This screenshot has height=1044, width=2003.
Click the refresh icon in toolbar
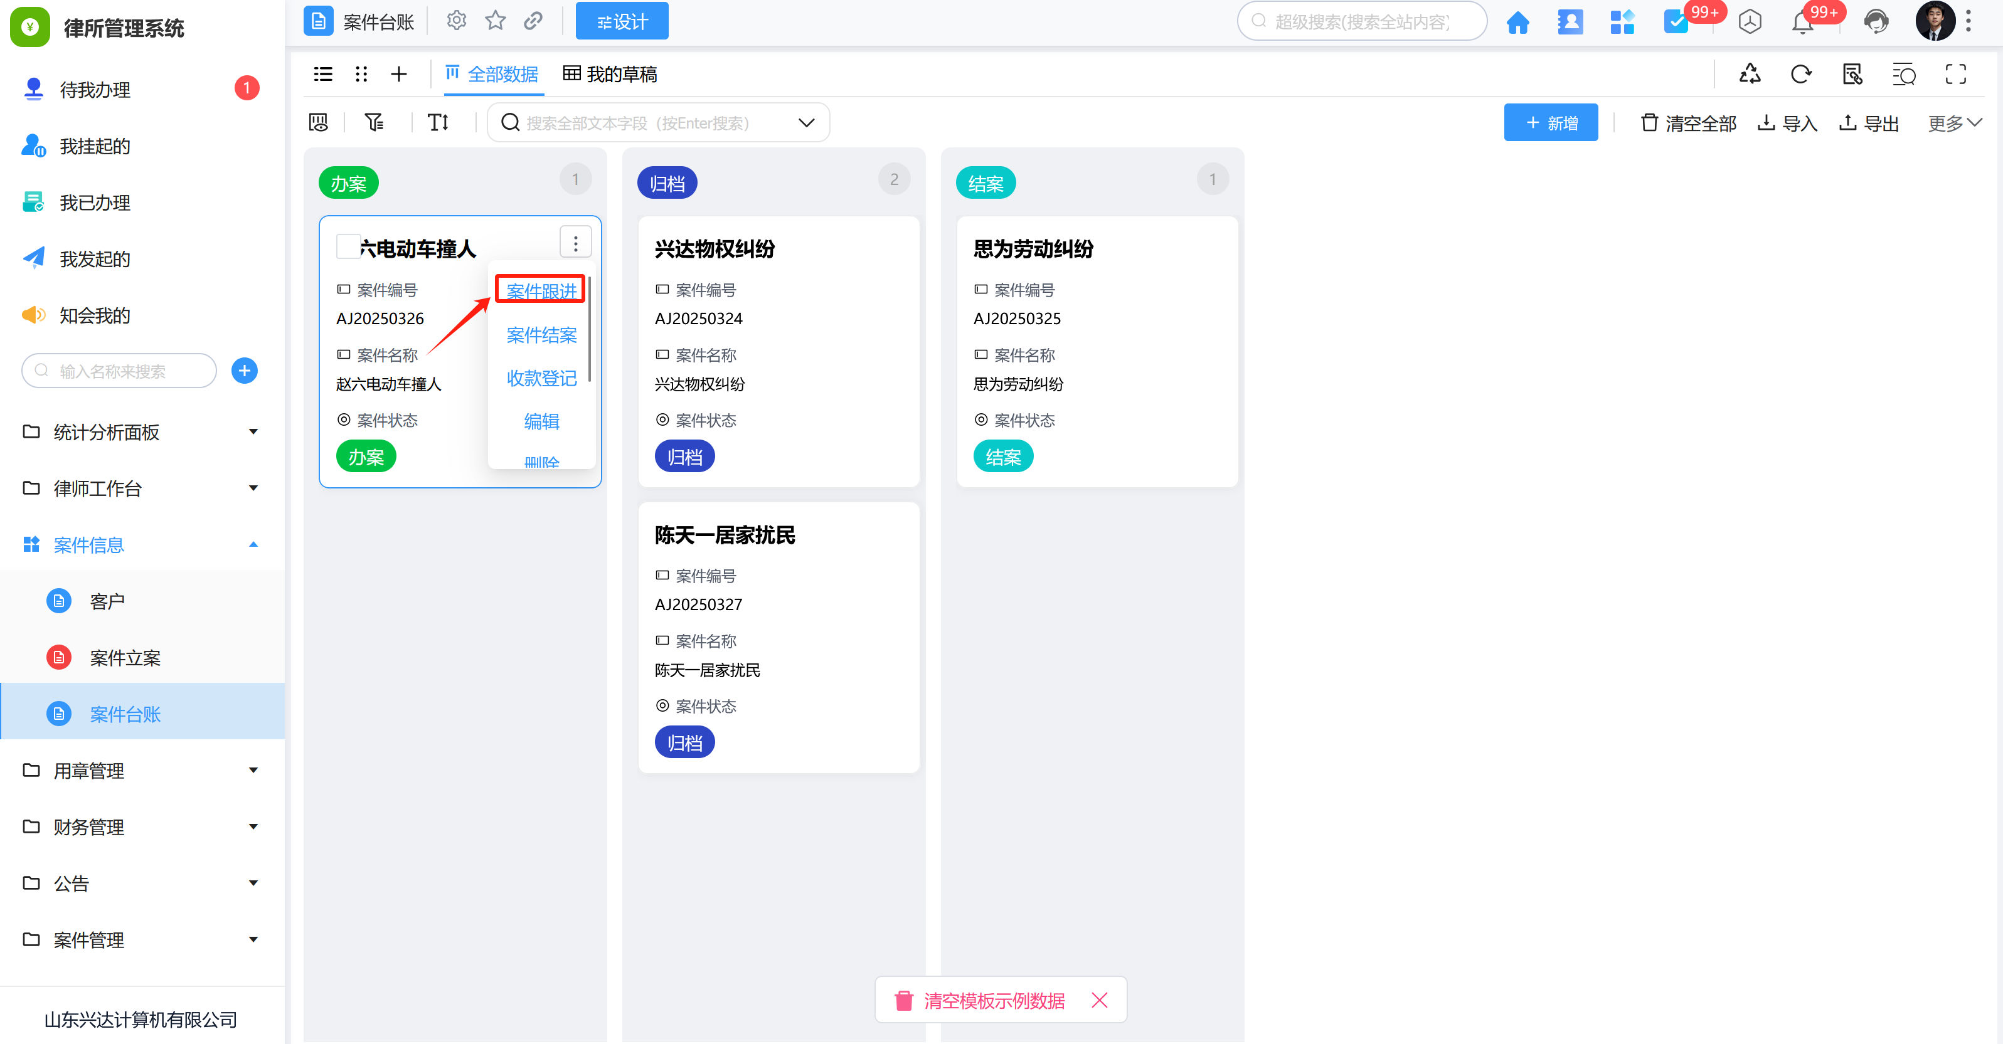[1801, 75]
